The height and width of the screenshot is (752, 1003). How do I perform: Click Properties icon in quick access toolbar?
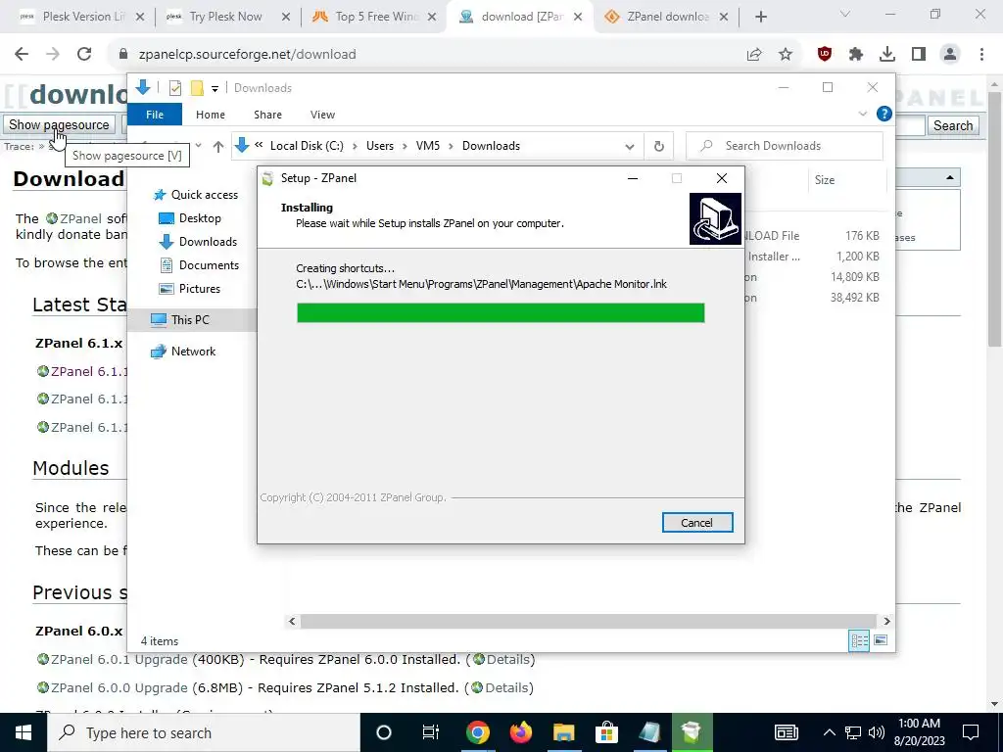[x=175, y=87]
